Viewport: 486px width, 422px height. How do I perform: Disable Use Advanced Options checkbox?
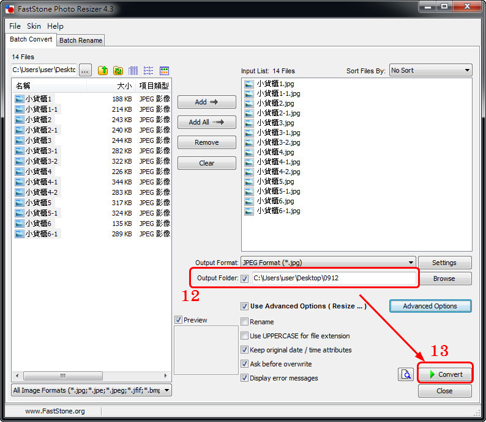(244, 306)
